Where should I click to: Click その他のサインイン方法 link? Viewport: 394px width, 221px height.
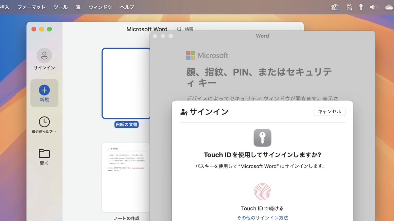(262, 218)
